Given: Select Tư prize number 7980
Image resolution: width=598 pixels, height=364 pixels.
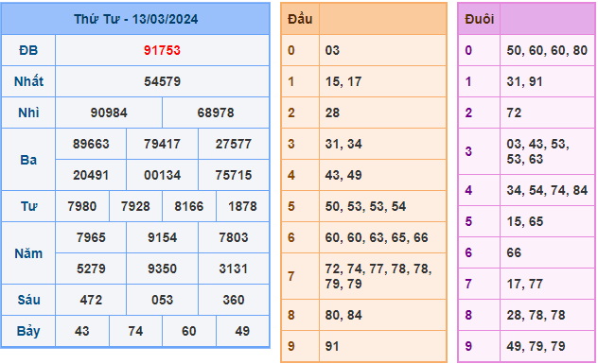Looking at the screenshot, I should (x=82, y=207).
